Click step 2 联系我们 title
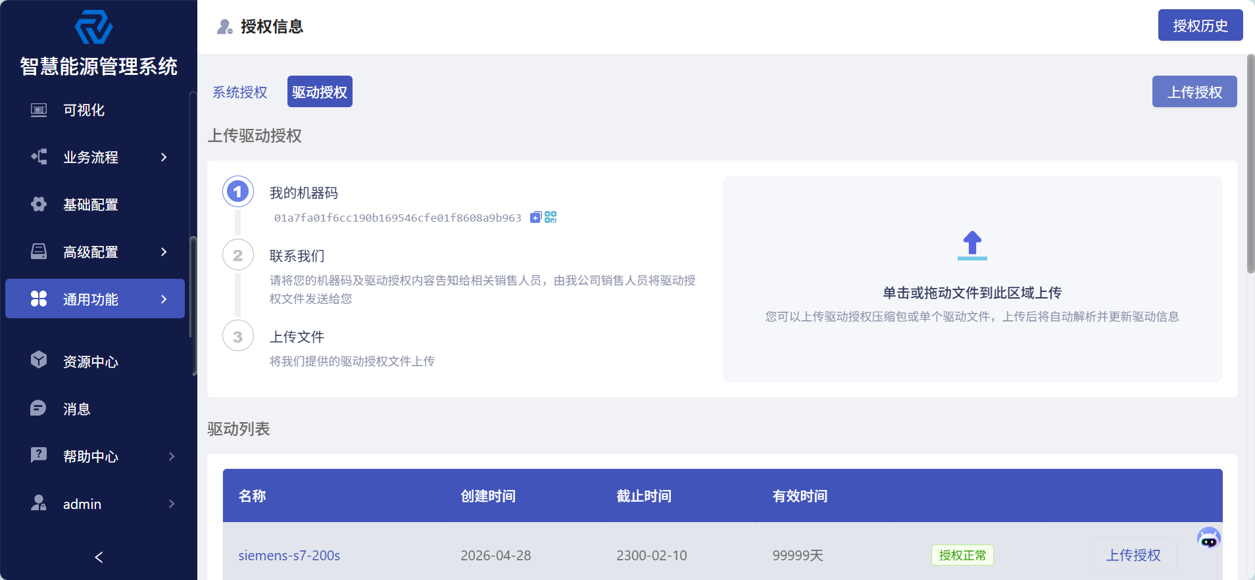The height and width of the screenshot is (580, 1255). (x=297, y=256)
